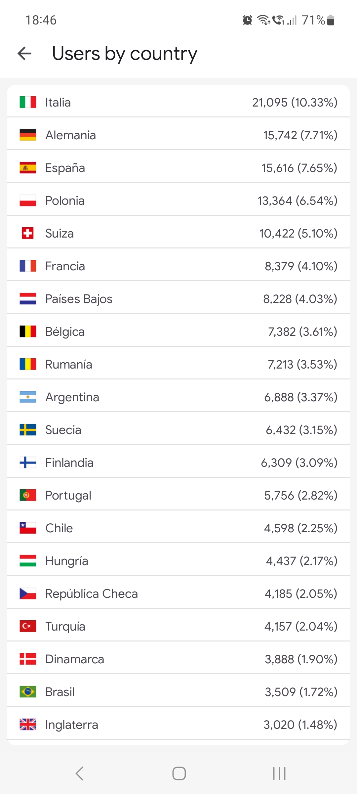Tap the Brazil flag icon
Screen dimensions: 357x794
pos(28,692)
